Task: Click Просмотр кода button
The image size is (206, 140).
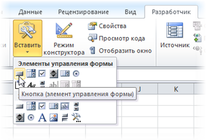Action: tap(117, 39)
